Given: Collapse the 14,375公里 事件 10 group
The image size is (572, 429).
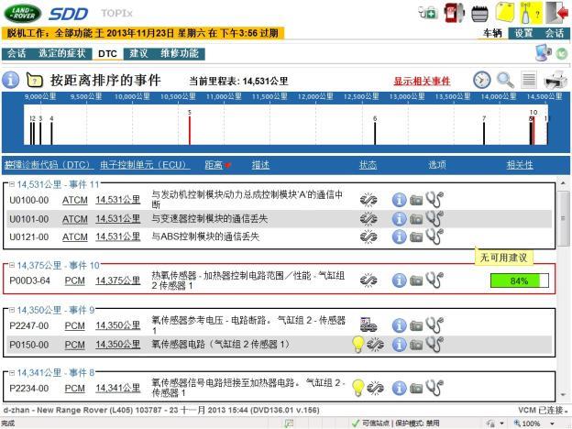Looking at the screenshot, I should click(x=12, y=265).
